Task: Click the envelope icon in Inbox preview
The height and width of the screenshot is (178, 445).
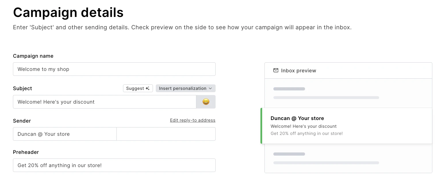Action: coord(276,70)
